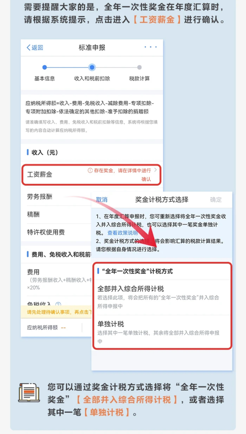Select the 税款计算 step dot
The image size is (246, 434).
tap(139, 67)
